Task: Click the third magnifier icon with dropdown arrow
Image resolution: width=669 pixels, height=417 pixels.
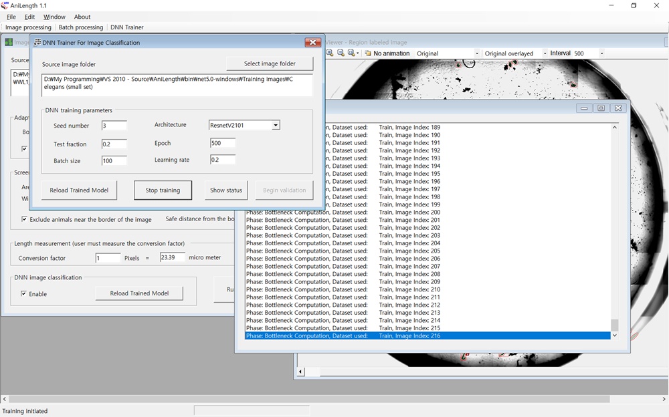Action: point(352,53)
